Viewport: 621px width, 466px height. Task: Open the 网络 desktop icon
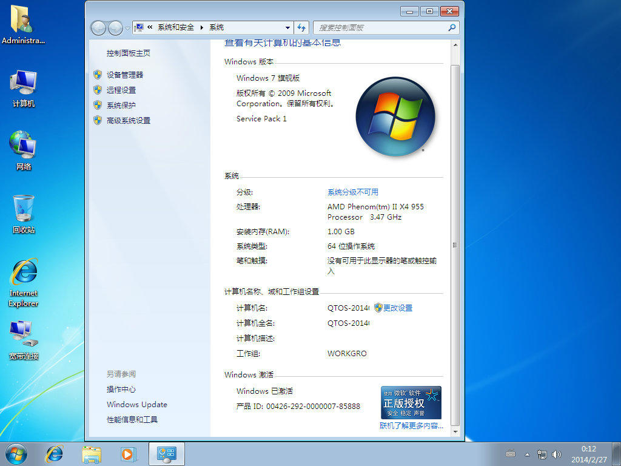pos(24,150)
